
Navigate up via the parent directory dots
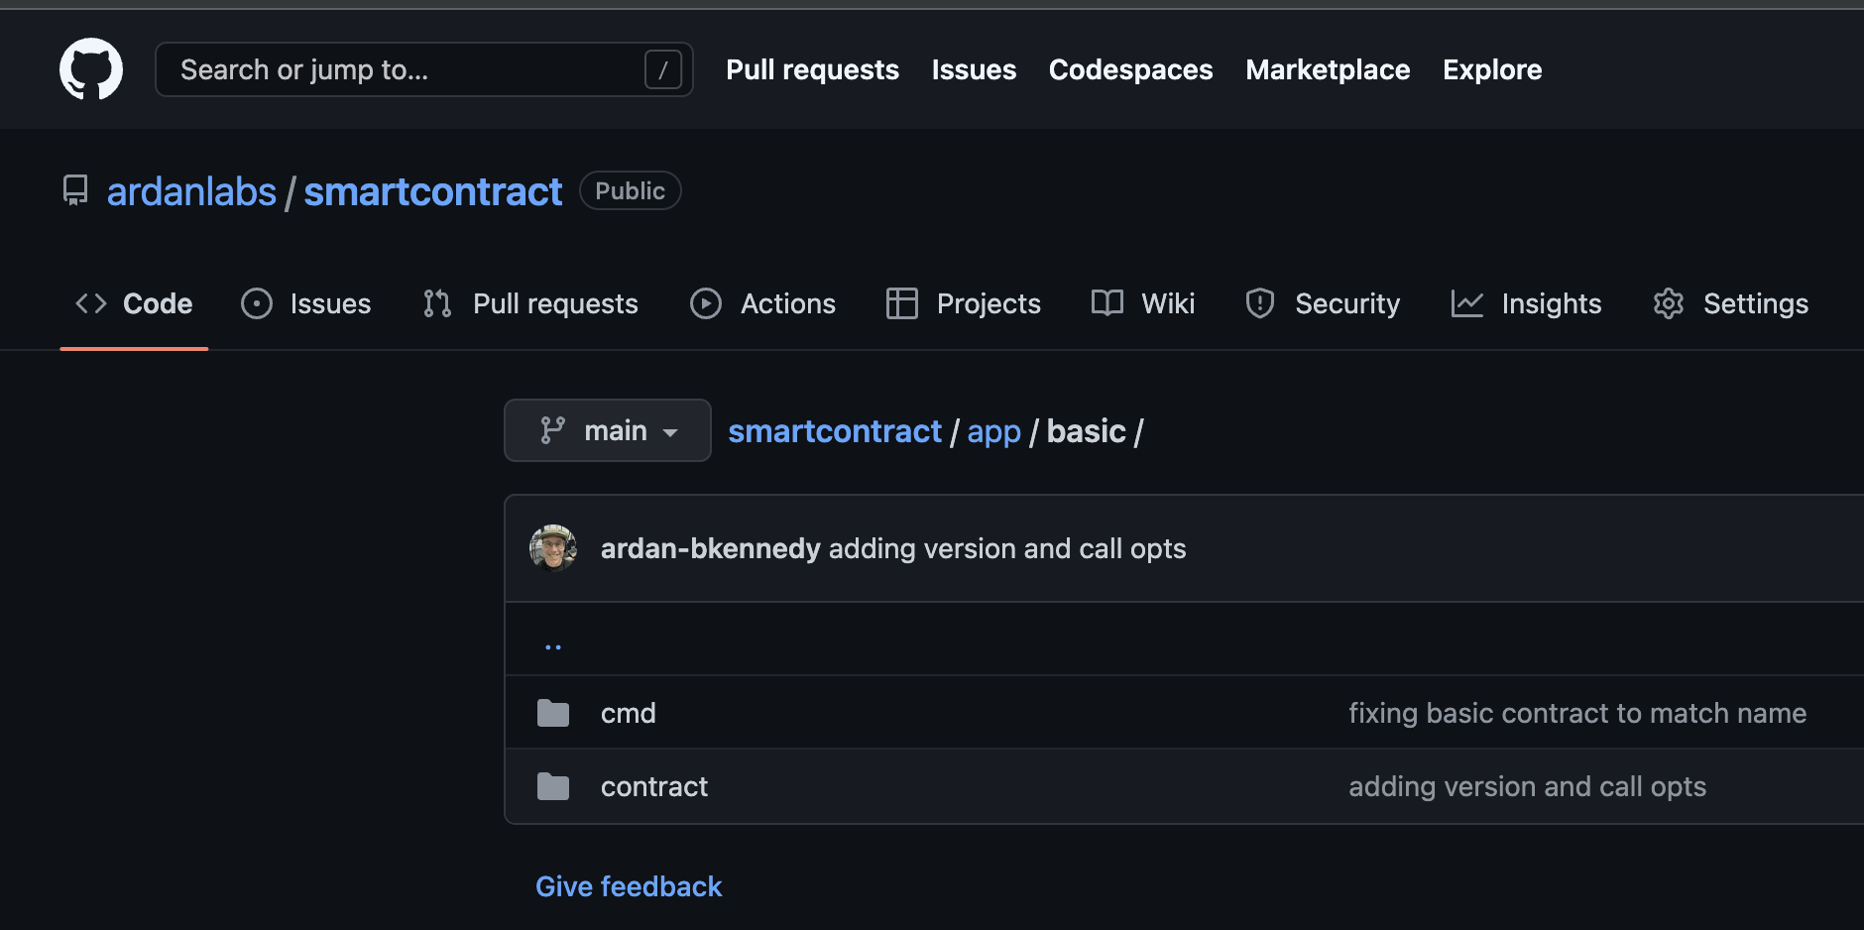point(553,644)
